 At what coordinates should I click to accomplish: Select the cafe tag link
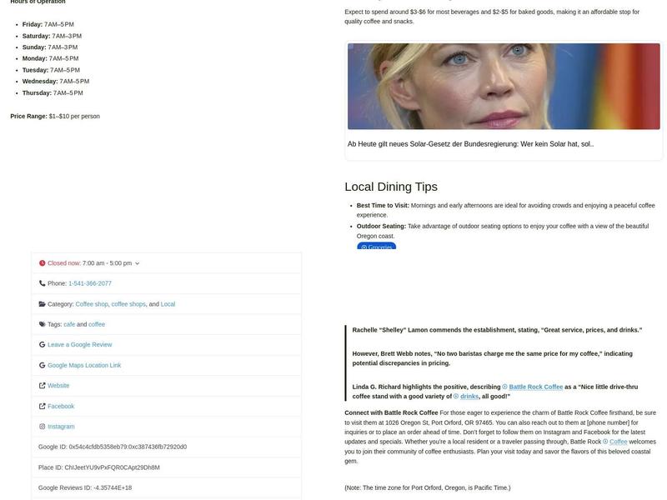[69, 324]
